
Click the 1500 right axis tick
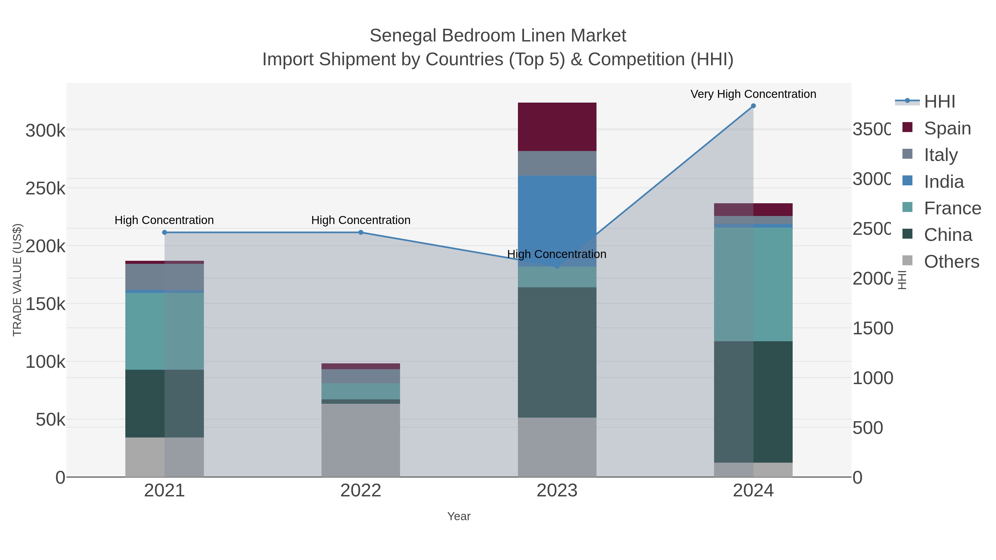pyautogui.click(x=873, y=328)
